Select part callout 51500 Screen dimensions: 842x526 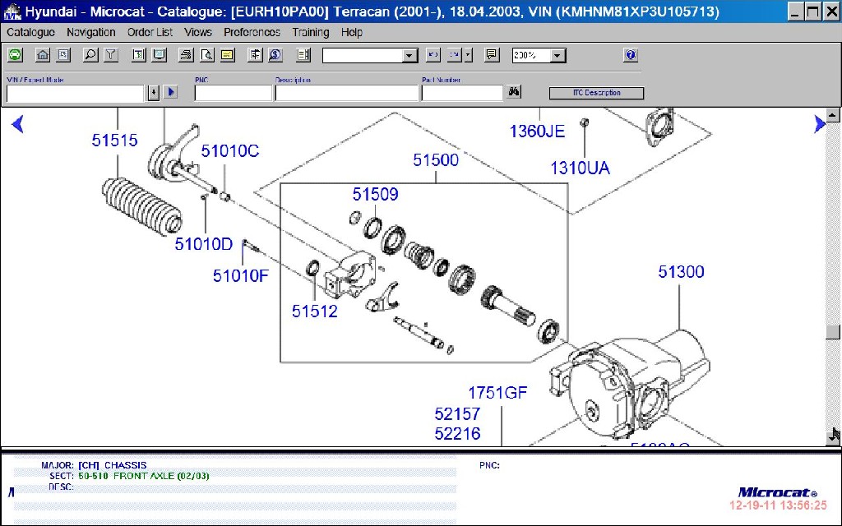pyautogui.click(x=436, y=160)
